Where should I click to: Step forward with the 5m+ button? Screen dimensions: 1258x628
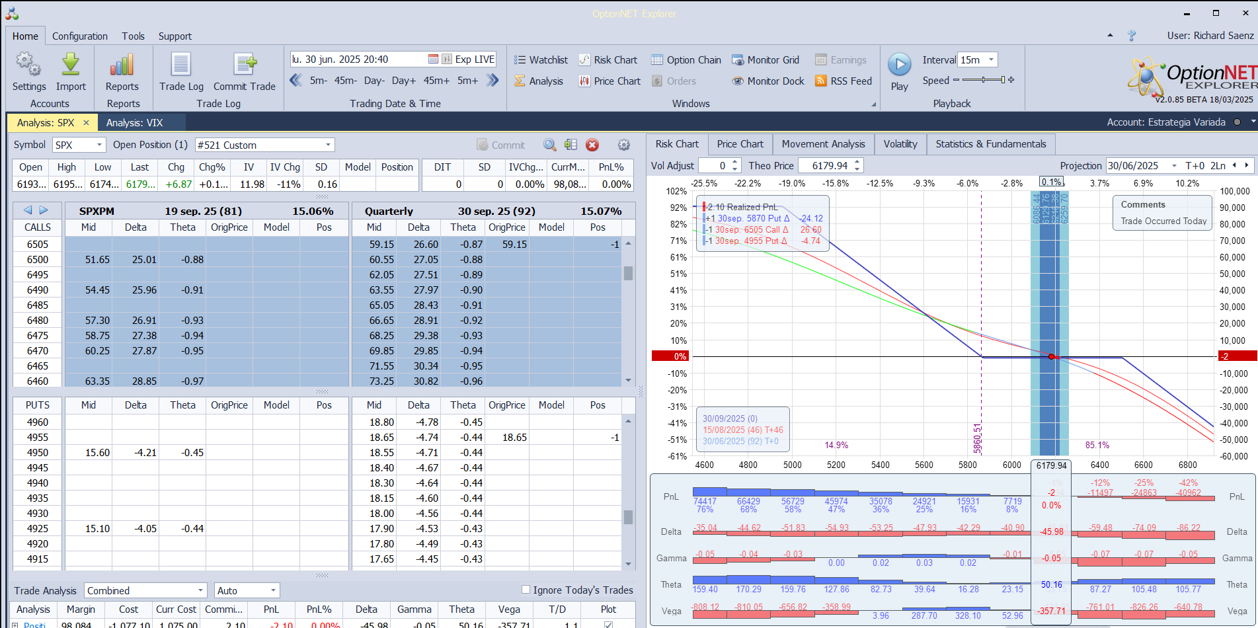[467, 81]
